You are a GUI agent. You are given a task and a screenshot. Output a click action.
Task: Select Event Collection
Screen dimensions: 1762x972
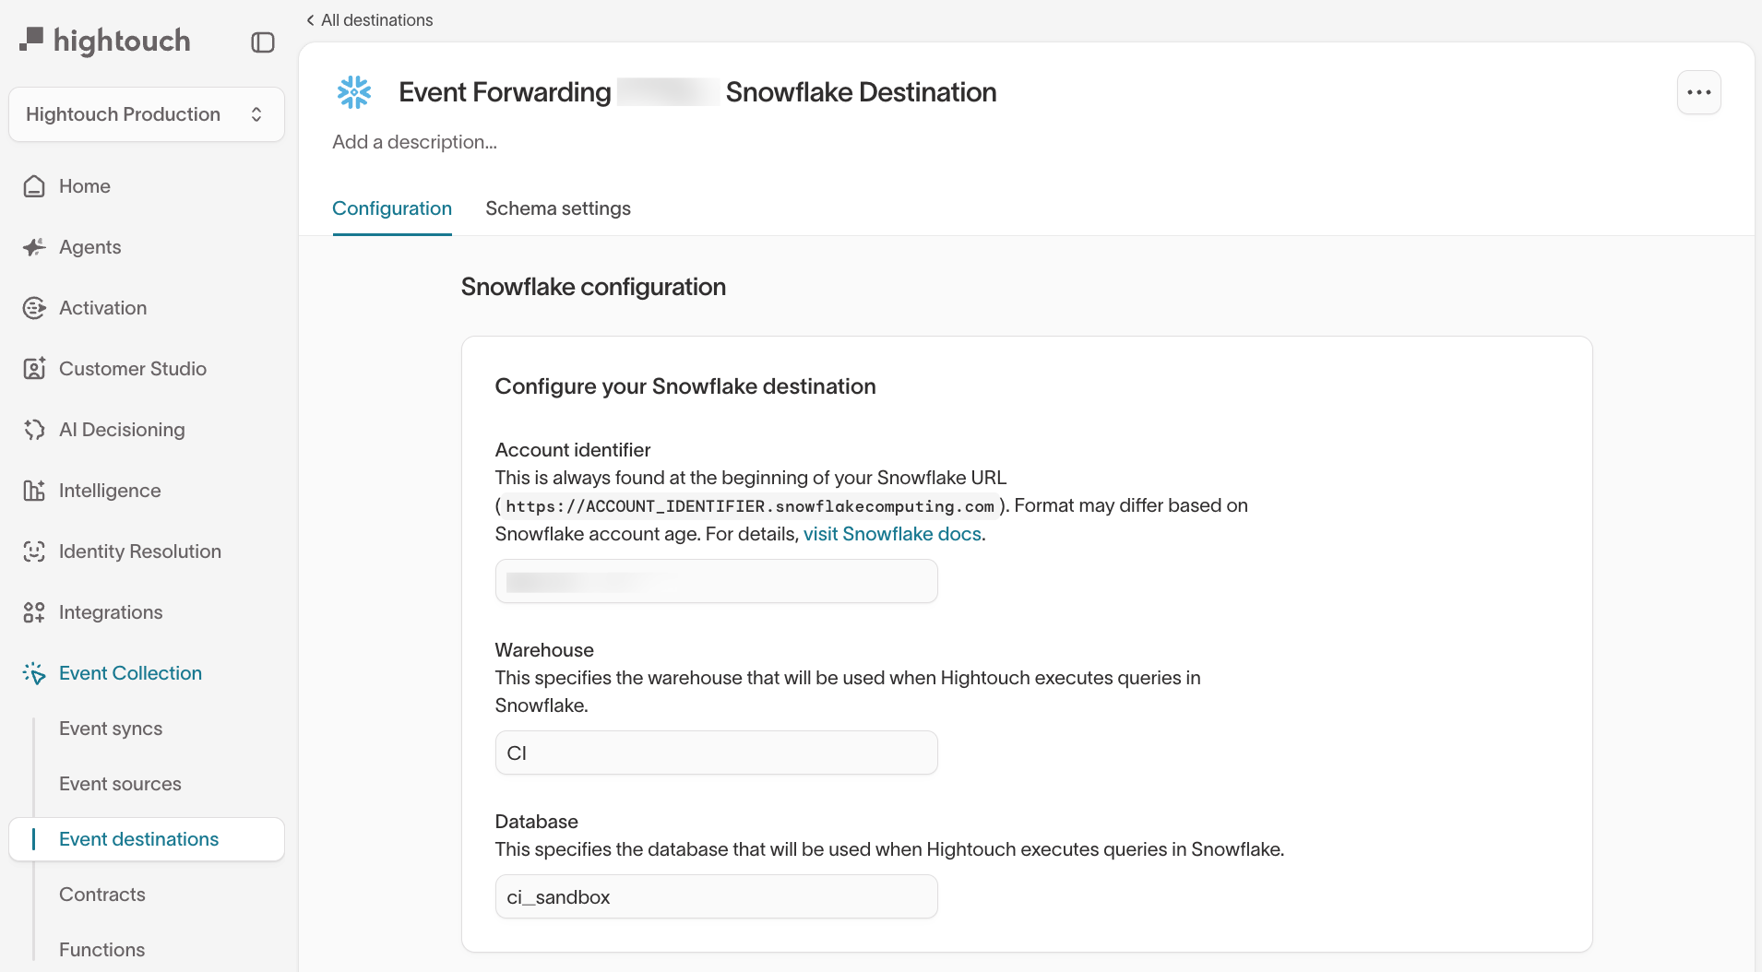click(x=130, y=672)
